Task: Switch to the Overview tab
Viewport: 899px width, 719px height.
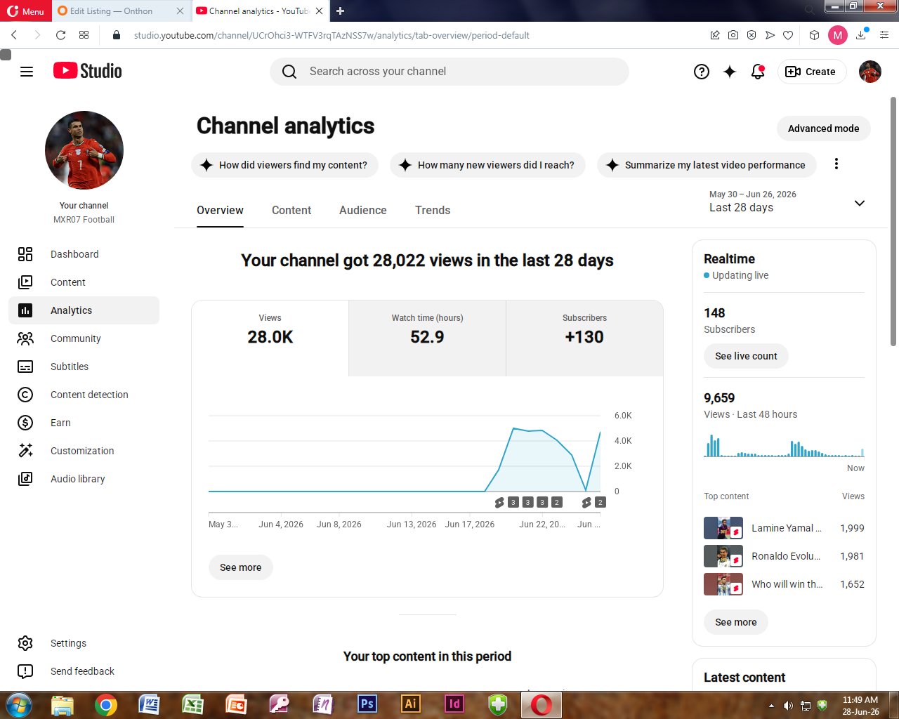Action: pos(220,210)
